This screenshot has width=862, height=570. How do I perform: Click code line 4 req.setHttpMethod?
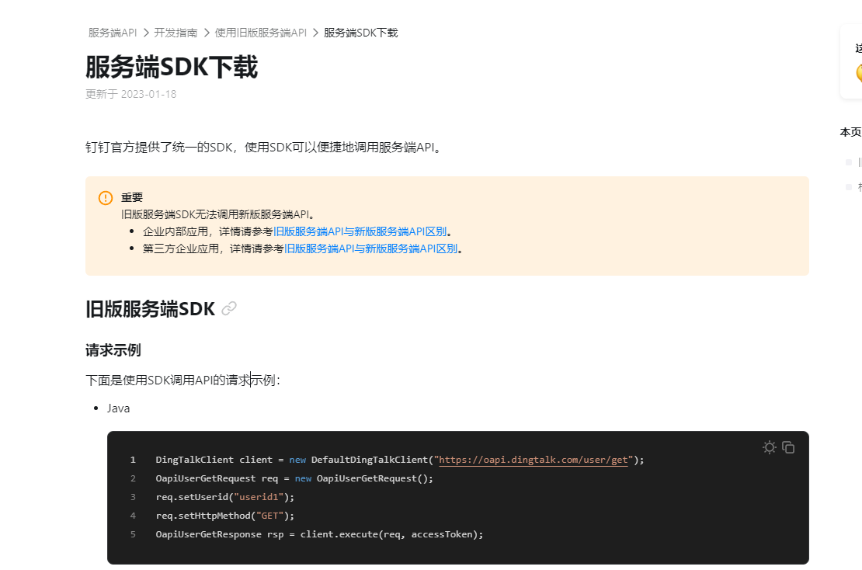225,516
